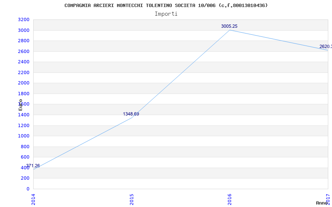Click the 1200 y-axis value
Image resolution: width=332 pixels, height=207 pixels.
(x=24, y=126)
